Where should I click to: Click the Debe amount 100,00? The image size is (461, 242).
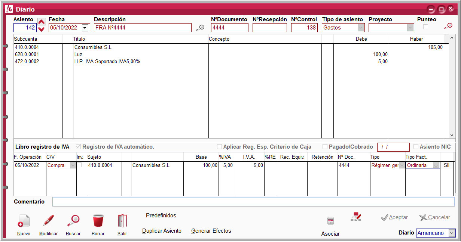pyautogui.click(x=381, y=55)
